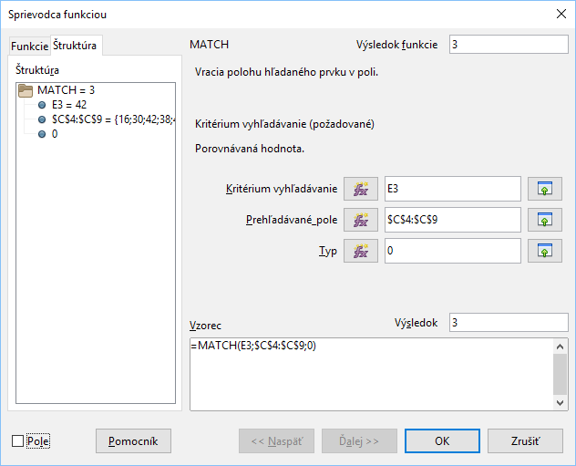
Task: Open the Pomocník help button
Action: coord(133,441)
